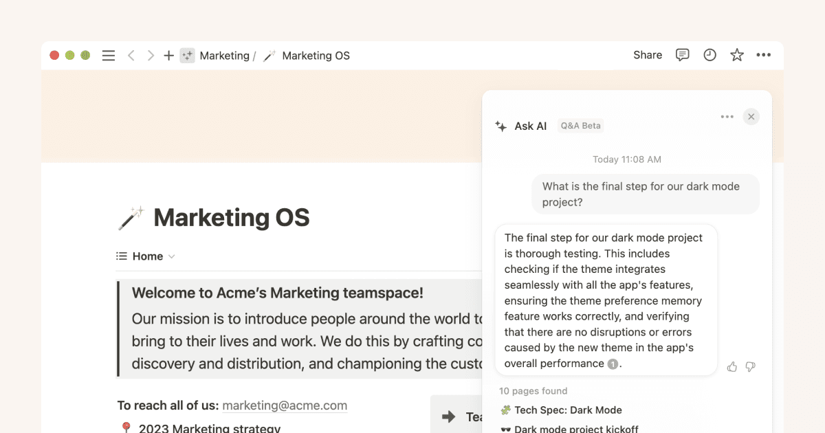Select Marketing in the breadcrumb
The width and height of the screenshot is (825, 433).
tap(223, 55)
